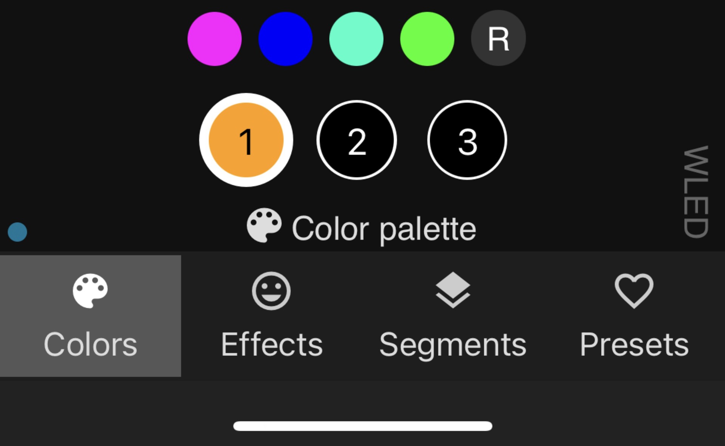Viewport: 725px width, 446px height.
Task: Tap the heart Presets icon
Action: pyautogui.click(x=634, y=291)
